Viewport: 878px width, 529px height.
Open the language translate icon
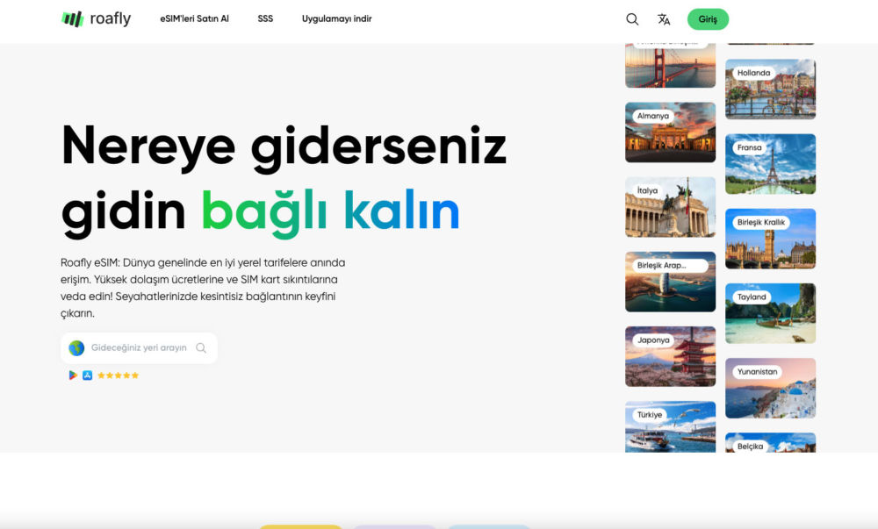[x=664, y=19]
